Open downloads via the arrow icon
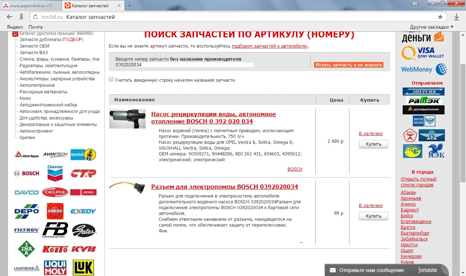Image resolution: width=466 pixels, height=276 pixels. point(456,17)
